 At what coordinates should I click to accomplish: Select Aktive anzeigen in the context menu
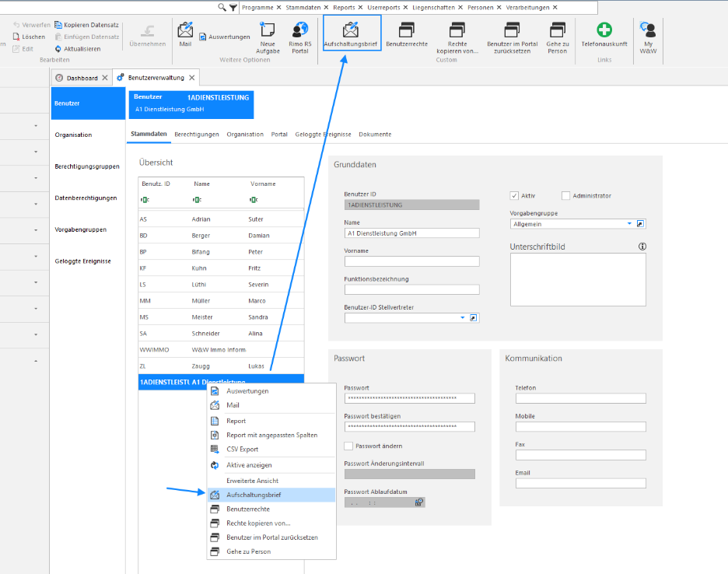(271, 465)
